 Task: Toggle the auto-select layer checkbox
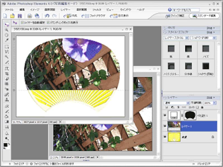coord(23,22)
